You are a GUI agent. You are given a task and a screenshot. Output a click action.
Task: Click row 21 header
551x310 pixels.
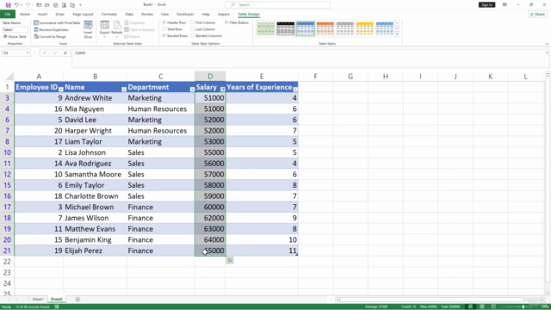(7, 251)
